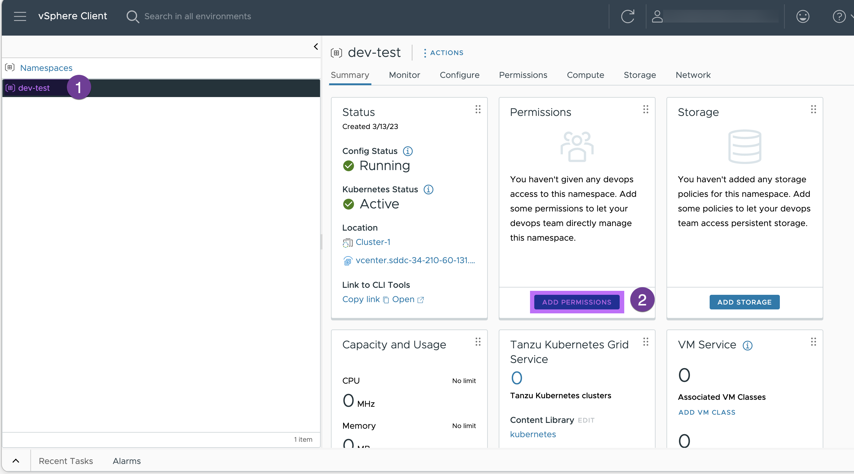Screen dimensions: 854x474
Task: Click ADD PERMISSIONS button
Action: [576, 302]
